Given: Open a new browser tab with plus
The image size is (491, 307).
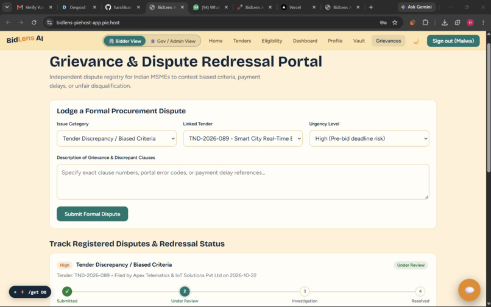Looking at the screenshot, I should tap(371, 7).
